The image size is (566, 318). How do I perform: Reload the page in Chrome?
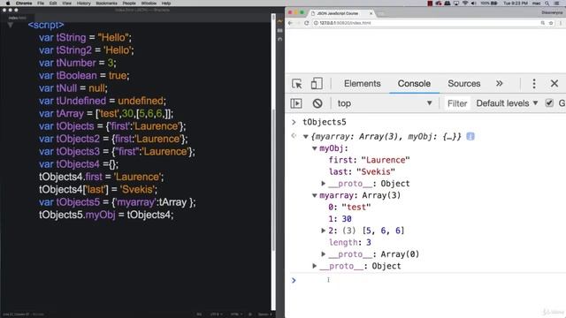307,23
